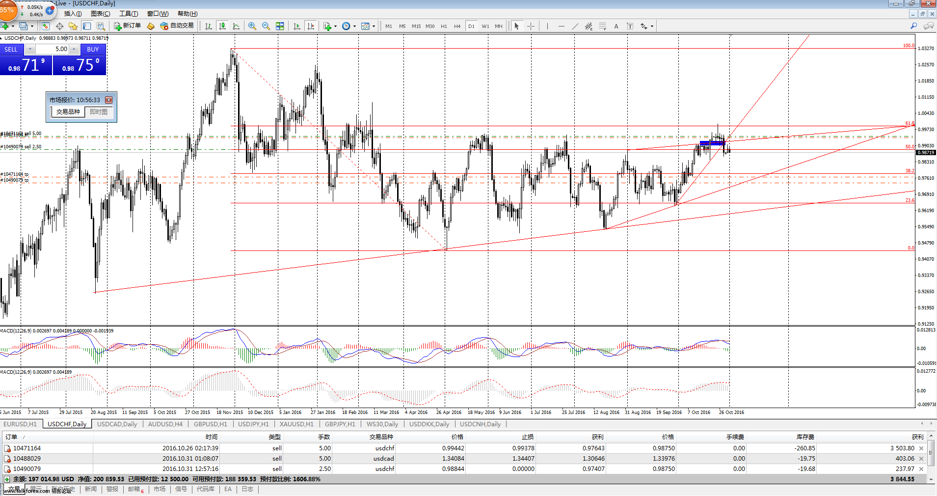937x496 pixels.
Task: Increase lot volume with right stepper arrow
Action: [x=74, y=49]
